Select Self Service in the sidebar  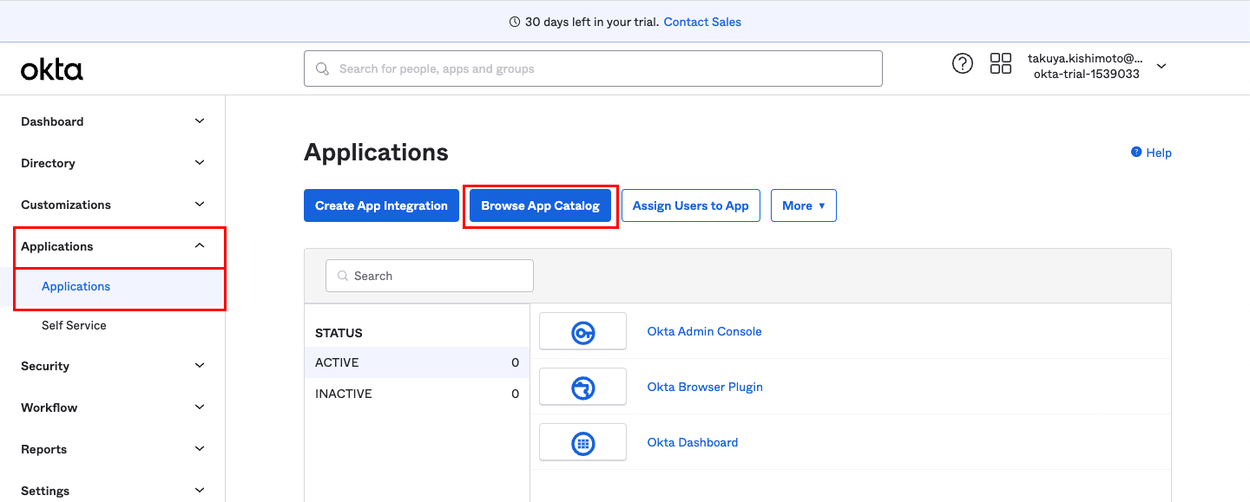pos(74,326)
